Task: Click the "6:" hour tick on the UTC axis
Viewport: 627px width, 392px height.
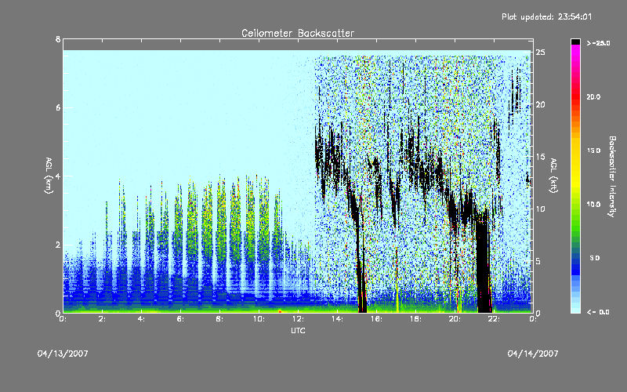Action: [x=181, y=319]
